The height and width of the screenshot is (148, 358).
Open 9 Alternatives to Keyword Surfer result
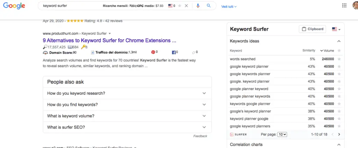click(x=109, y=41)
